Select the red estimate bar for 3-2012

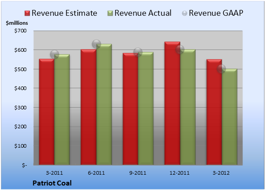click(214, 112)
